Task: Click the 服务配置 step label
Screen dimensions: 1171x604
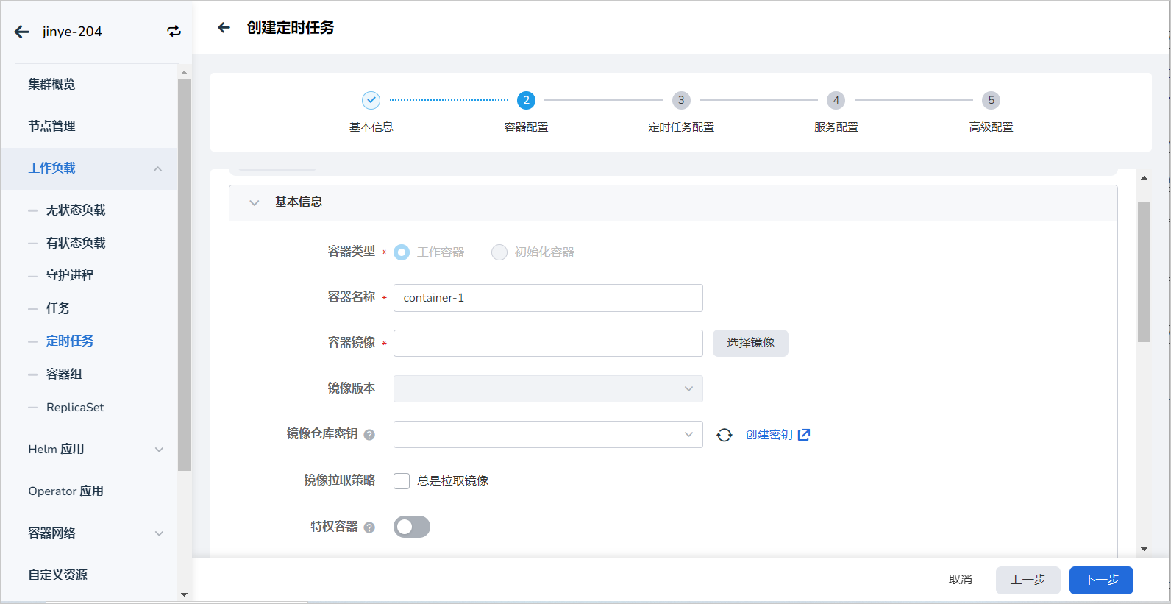Action: point(836,127)
